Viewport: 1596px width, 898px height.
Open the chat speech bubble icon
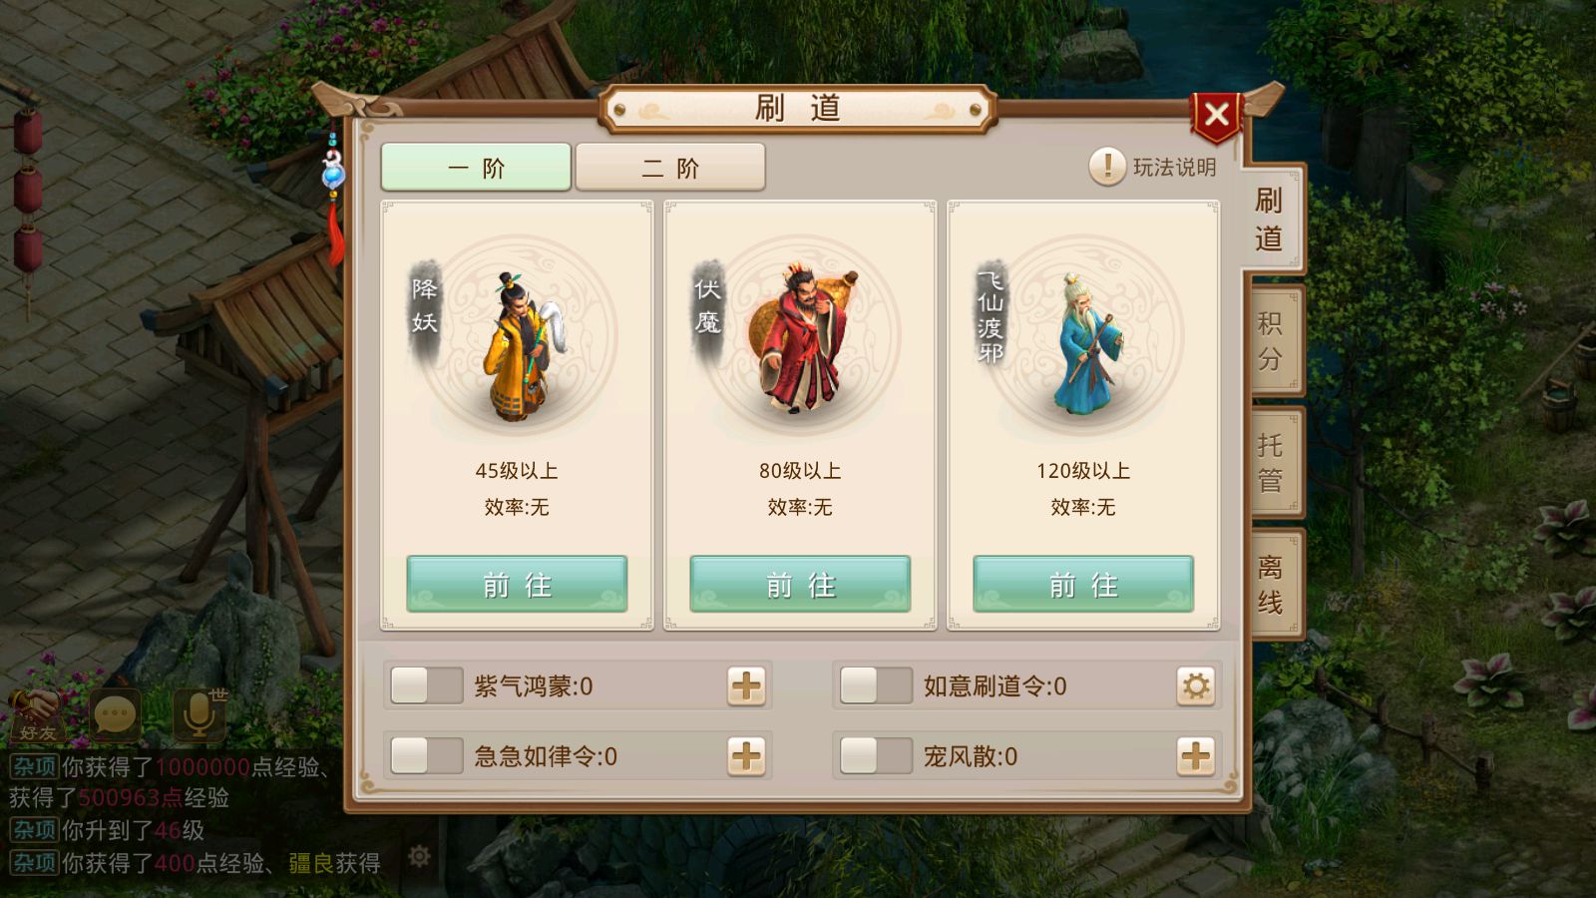(x=115, y=714)
